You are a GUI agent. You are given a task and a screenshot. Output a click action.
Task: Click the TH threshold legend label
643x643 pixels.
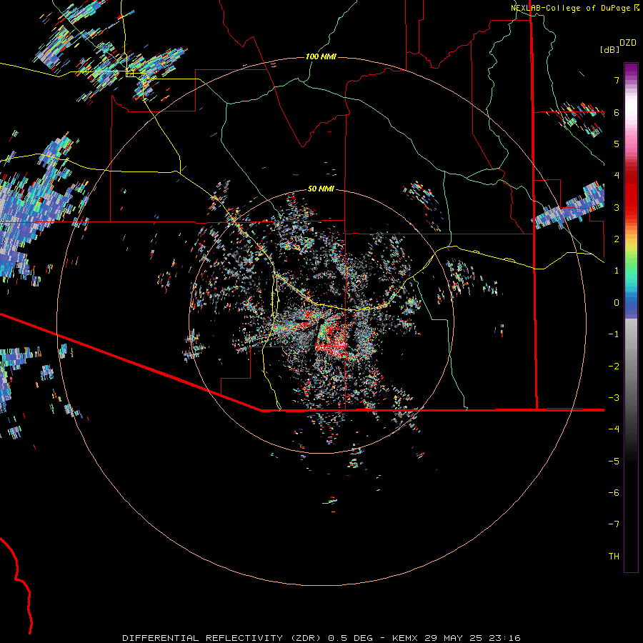pos(614,557)
